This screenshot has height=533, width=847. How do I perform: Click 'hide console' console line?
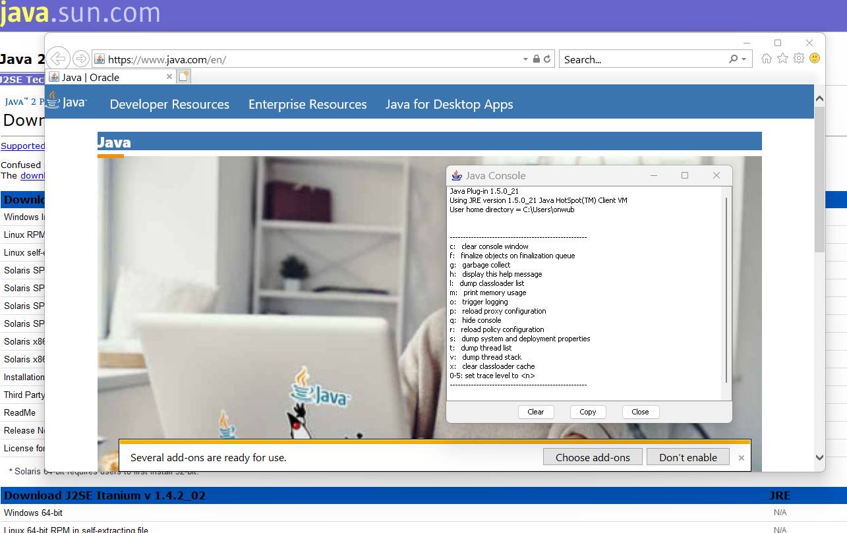pyautogui.click(x=475, y=320)
